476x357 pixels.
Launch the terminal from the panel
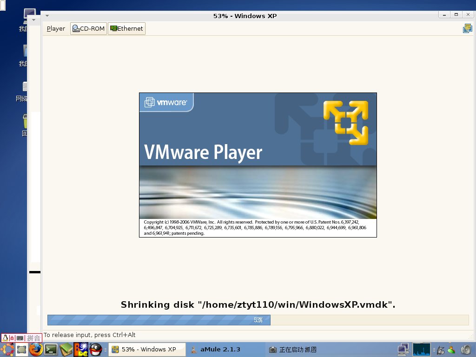(51, 350)
